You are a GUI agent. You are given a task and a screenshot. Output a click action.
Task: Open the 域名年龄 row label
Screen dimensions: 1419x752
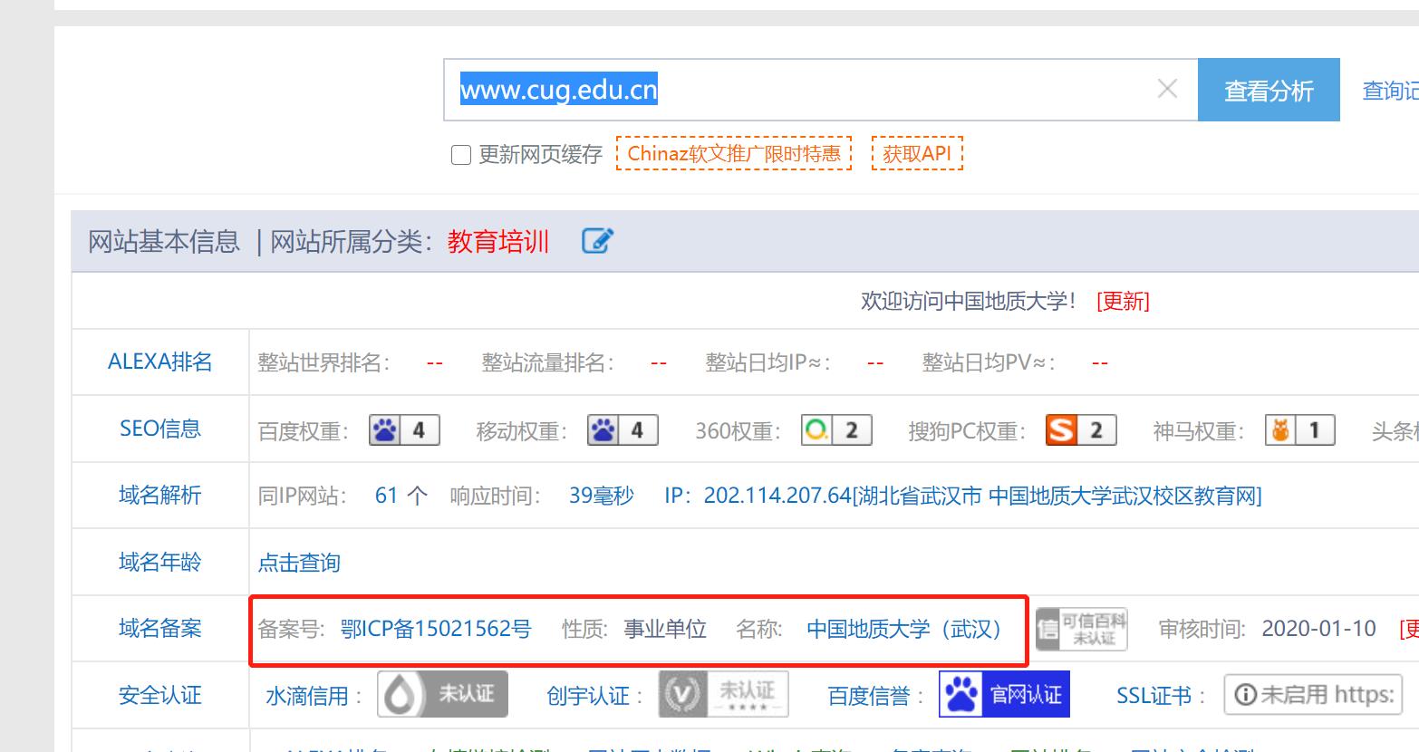click(x=160, y=562)
